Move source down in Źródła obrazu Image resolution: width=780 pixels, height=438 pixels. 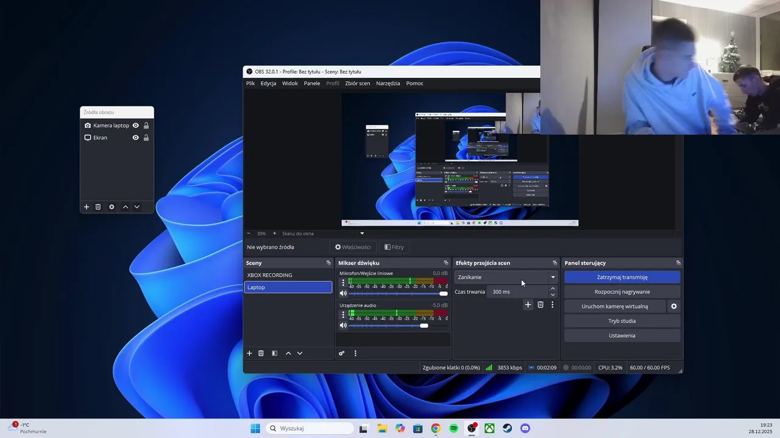pyautogui.click(x=137, y=207)
